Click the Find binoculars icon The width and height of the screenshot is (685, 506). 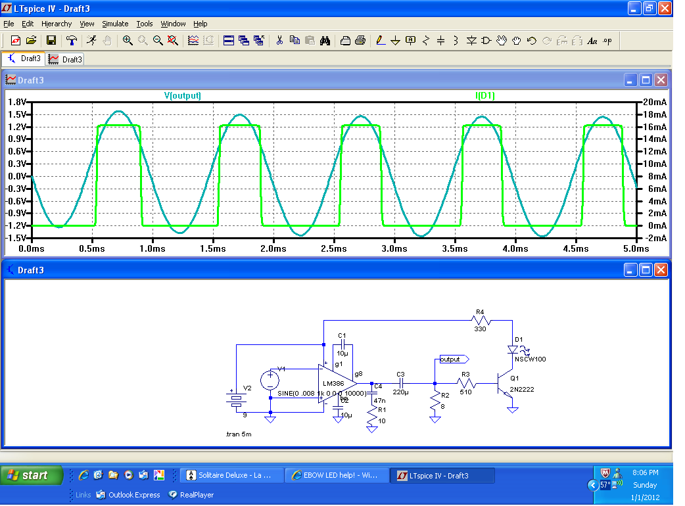click(325, 41)
